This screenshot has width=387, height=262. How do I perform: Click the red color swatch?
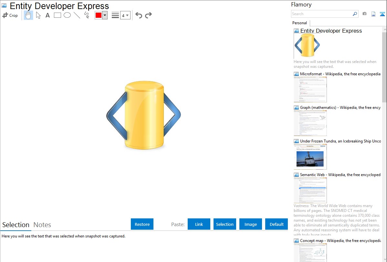click(x=99, y=15)
